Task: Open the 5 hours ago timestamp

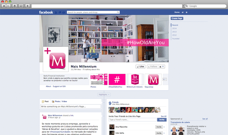Action: 53,118
